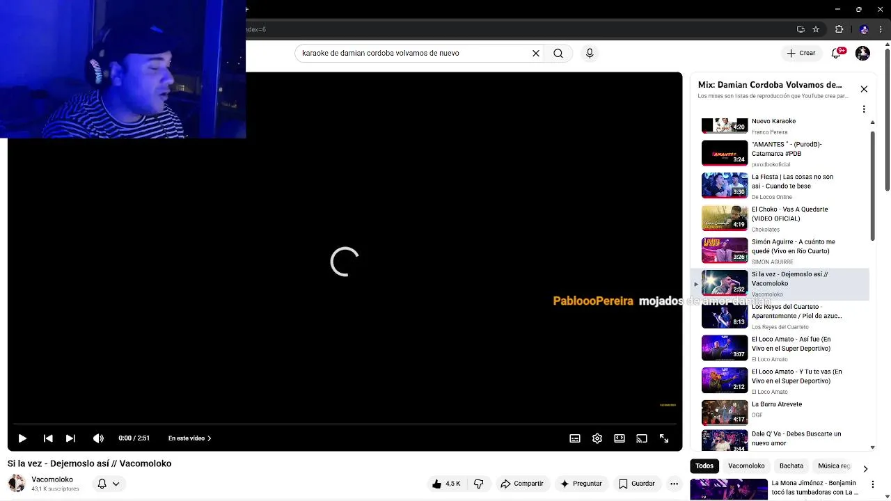Screen dimensions: 891x501
Task: Click install/cast icon in address bar
Action: [x=801, y=29]
